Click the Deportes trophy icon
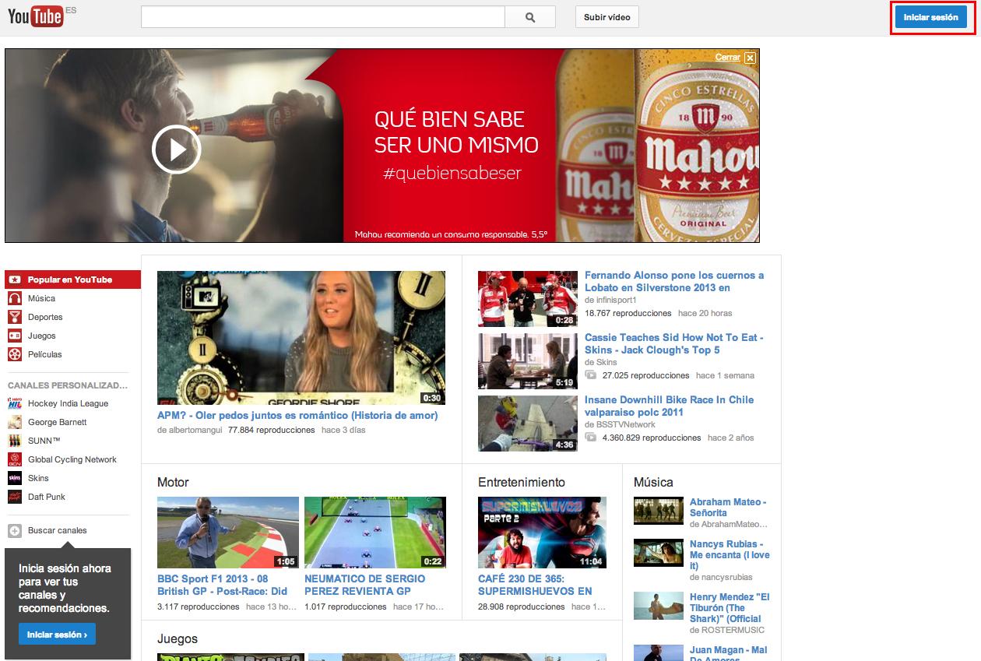 click(15, 318)
